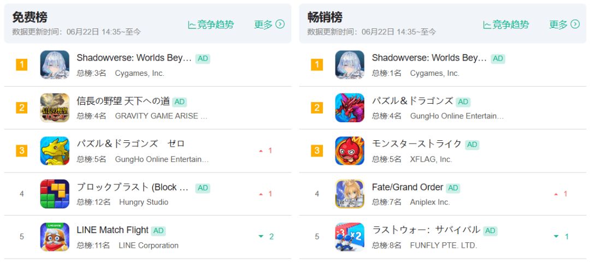Image resolution: width=590 pixels, height=263 pixels.
Task: Click the パズル&ドラゴンズ icon in 畅销榜
Action: (350, 107)
